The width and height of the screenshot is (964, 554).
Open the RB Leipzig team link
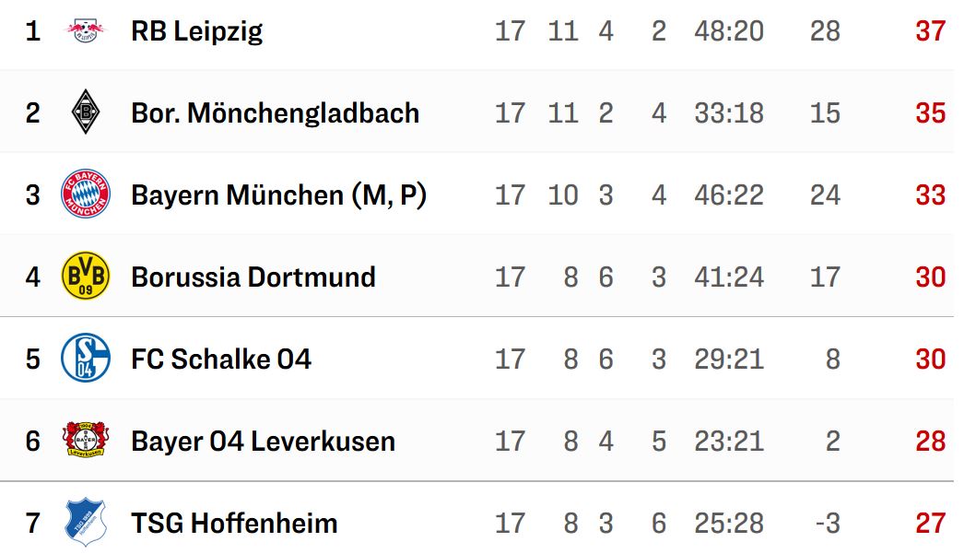(x=196, y=31)
